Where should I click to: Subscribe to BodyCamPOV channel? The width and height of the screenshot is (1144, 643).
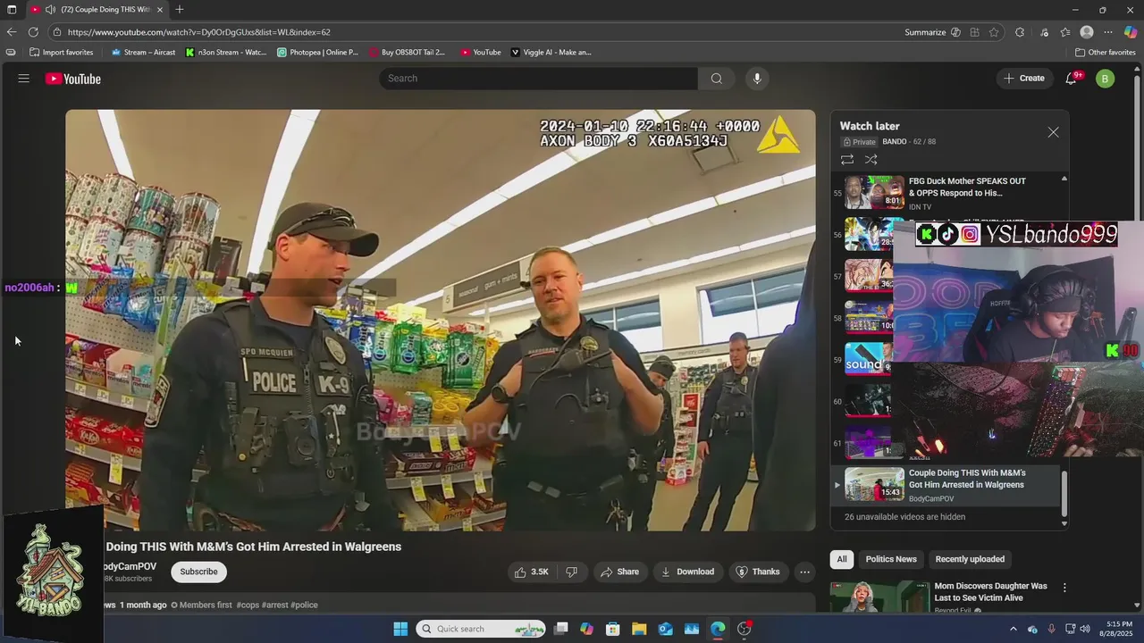[x=198, y=572]
